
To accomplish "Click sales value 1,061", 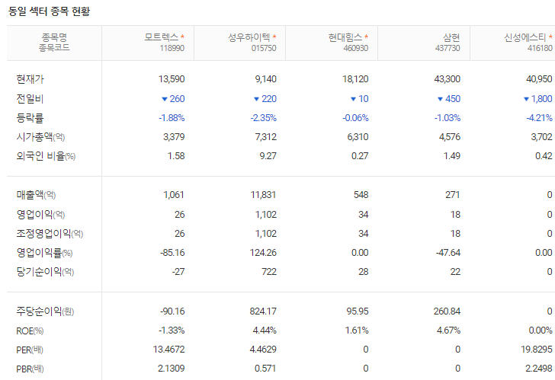I will [x=174, y=195].
